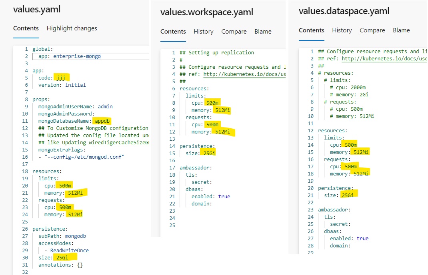
Task: Open Blame tab in values.workspace.yaml
Action: (263, 32)
